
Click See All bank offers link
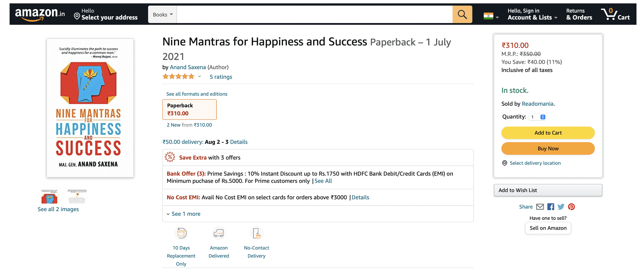coord(323,181)
